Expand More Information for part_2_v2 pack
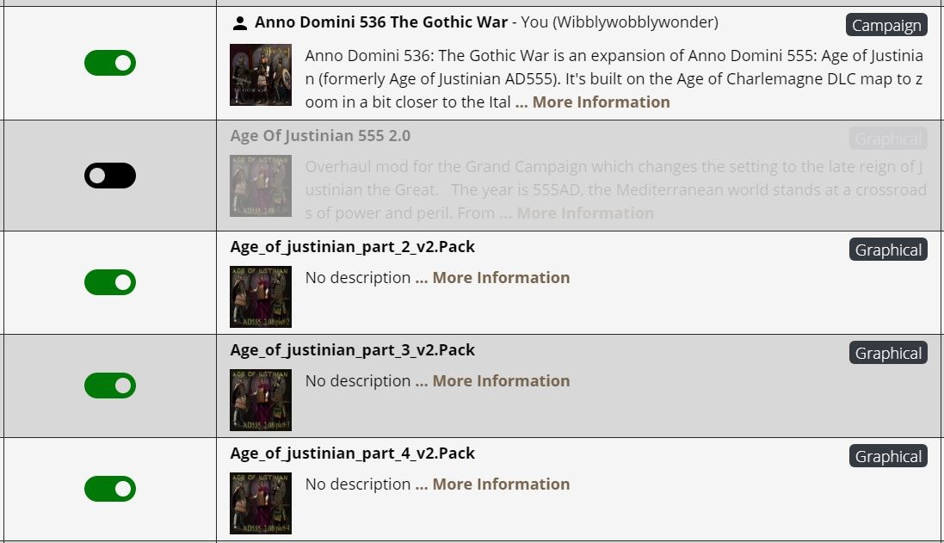Screen dimensions: 944x543 pos(501,277)
